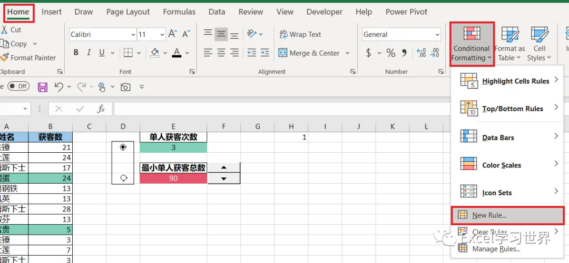The image size is (569, 263).
Task: Switch to the Page Layout tab
Action: click(x=128, y=12)
